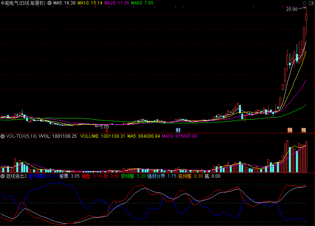
Task: Open the 预 forecast marker
Action: tap(290, 130)
